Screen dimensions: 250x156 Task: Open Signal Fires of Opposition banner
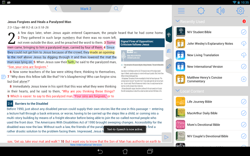[142, 43]
